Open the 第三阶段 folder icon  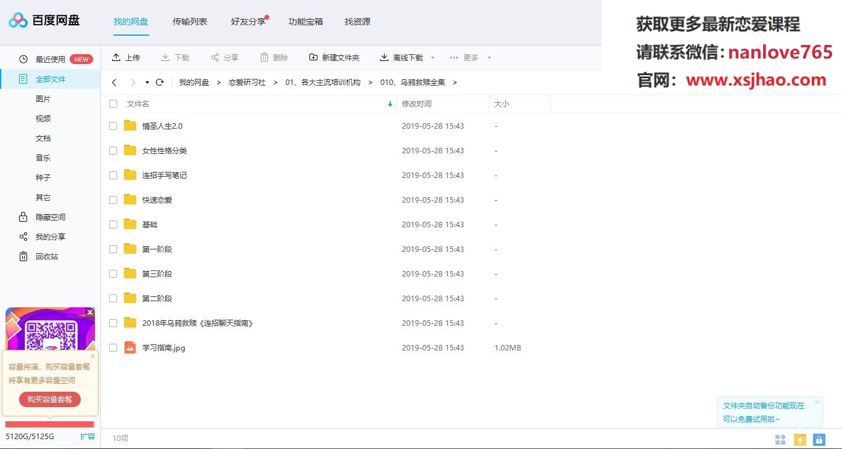point(129,273)
